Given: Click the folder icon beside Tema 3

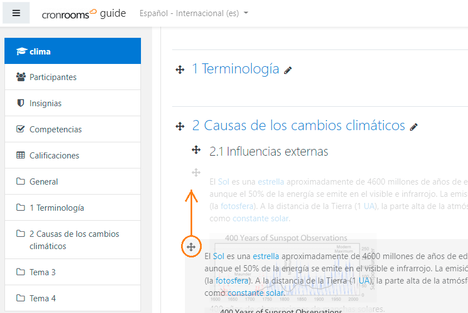Looking at the screenshot, I should coord(20,272).
